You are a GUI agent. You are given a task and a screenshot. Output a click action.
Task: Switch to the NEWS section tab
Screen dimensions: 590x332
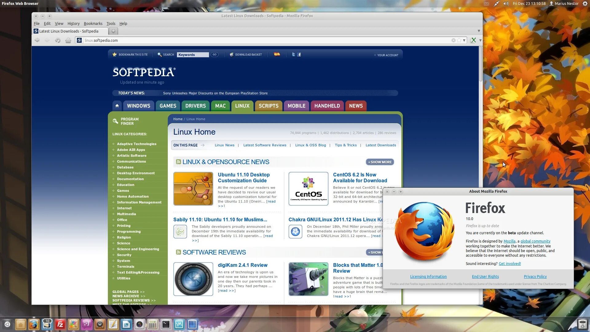click(x=356, y=106)
